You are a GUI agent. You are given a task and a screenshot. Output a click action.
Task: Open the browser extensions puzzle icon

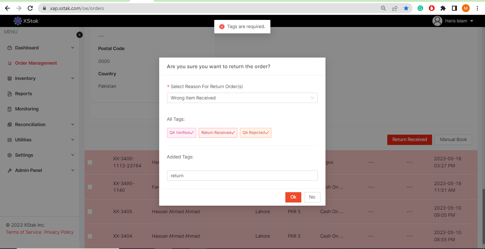click(x=443, y=8)
